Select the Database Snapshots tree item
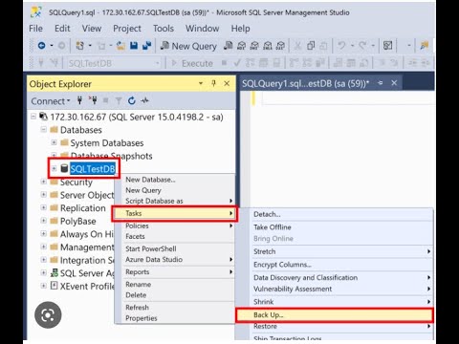This screenshot has width=459, height=344. click(111, 156)
